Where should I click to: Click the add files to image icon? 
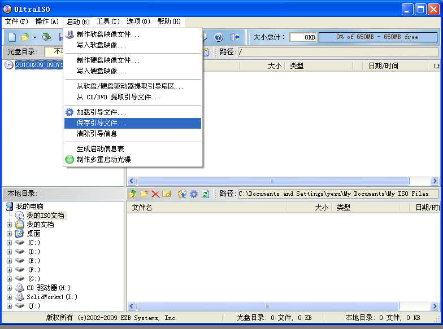click(182, 194)
